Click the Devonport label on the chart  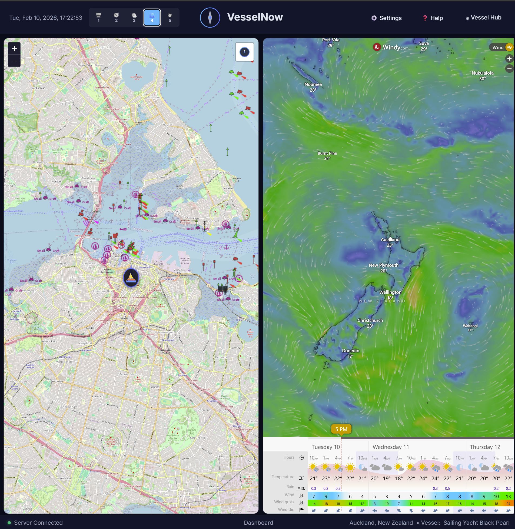coord(212,221)
